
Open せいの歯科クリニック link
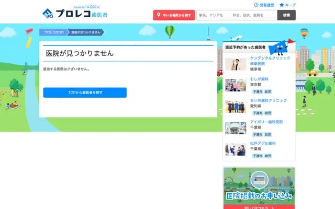[268, 100]
